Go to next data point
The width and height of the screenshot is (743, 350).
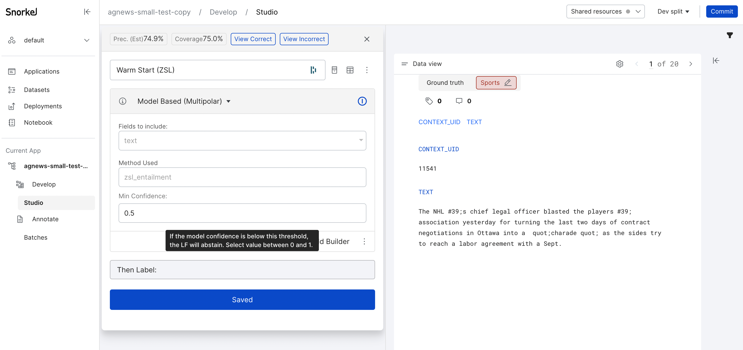691,64
